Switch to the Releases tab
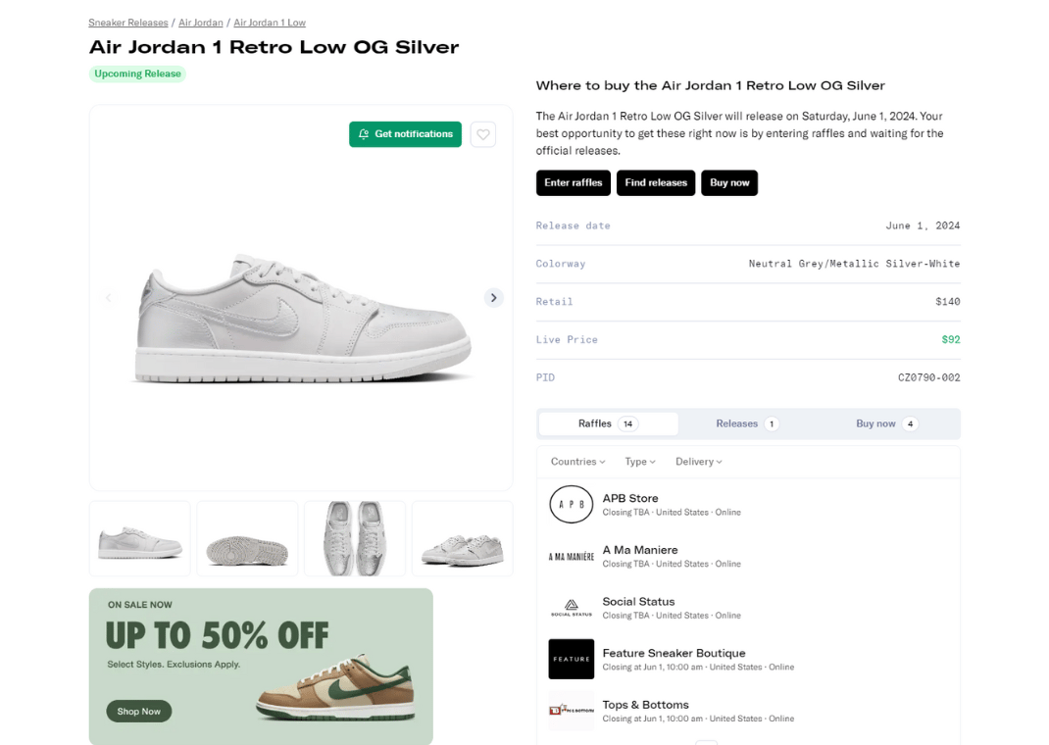This screenshot has height=745, width=1049. (x=747, y=423)
